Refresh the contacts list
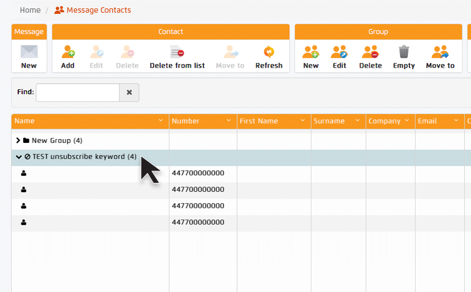 [x=269, y=53]
